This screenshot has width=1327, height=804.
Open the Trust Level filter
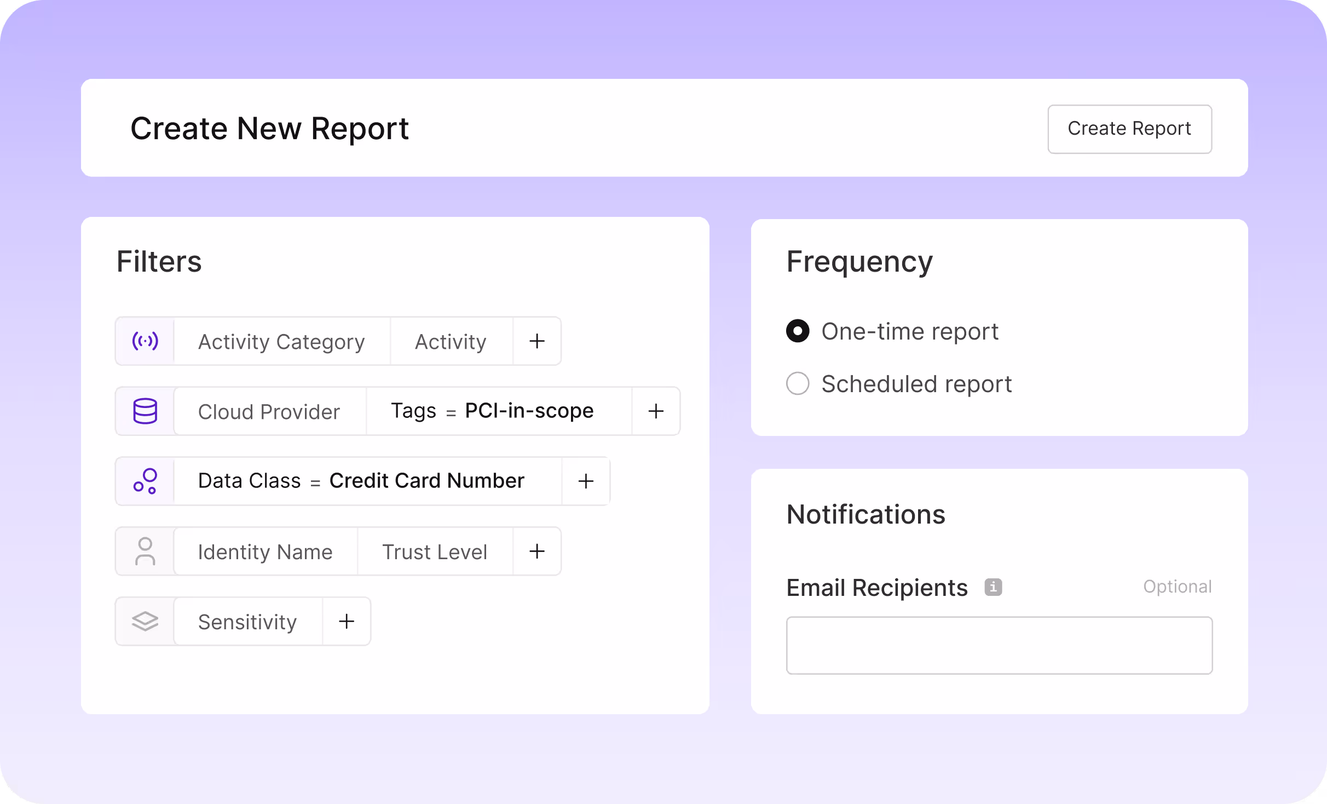435,552
